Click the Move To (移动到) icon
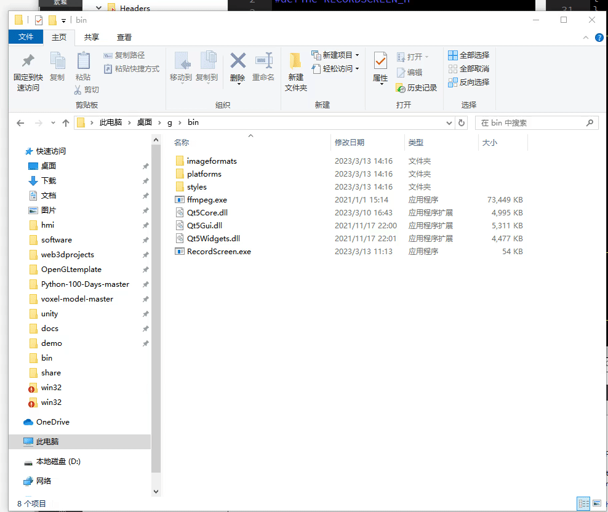The image size is (608, 512). [x=182, y=60]
